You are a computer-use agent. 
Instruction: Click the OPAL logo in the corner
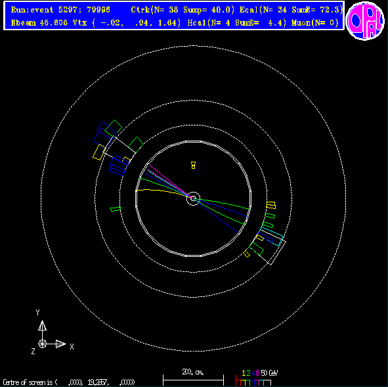click(365, 20)
